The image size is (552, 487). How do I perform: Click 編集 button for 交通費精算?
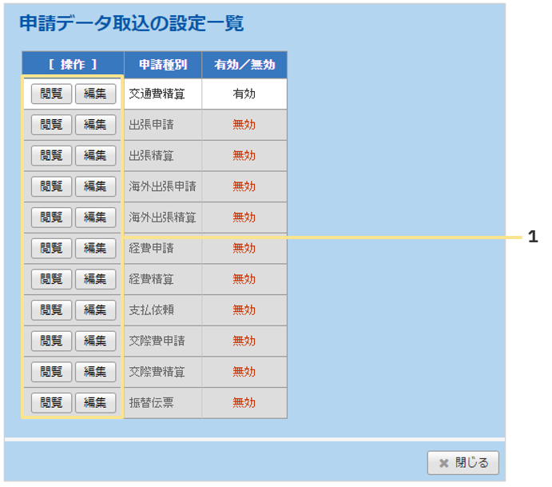95,94
